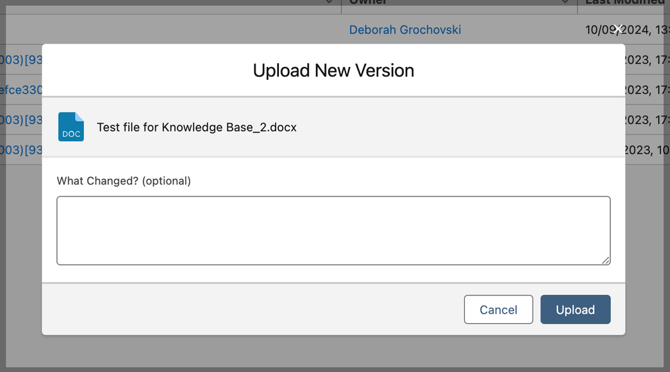Open the chevron menu left of Owner column
This screenshot has width=670, height=372.
click(x=329, y=2)
